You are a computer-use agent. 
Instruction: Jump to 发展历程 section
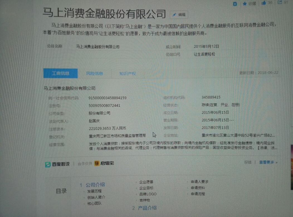(x=94, y=191)
